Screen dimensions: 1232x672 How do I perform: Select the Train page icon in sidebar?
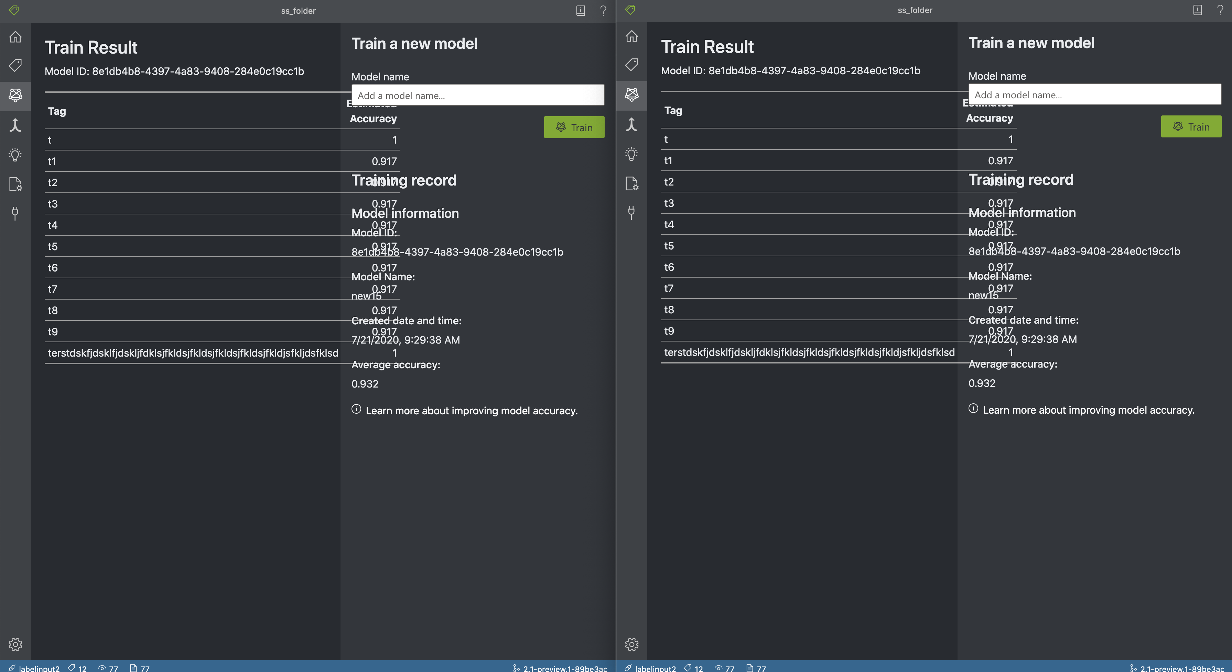coord(15,95)
